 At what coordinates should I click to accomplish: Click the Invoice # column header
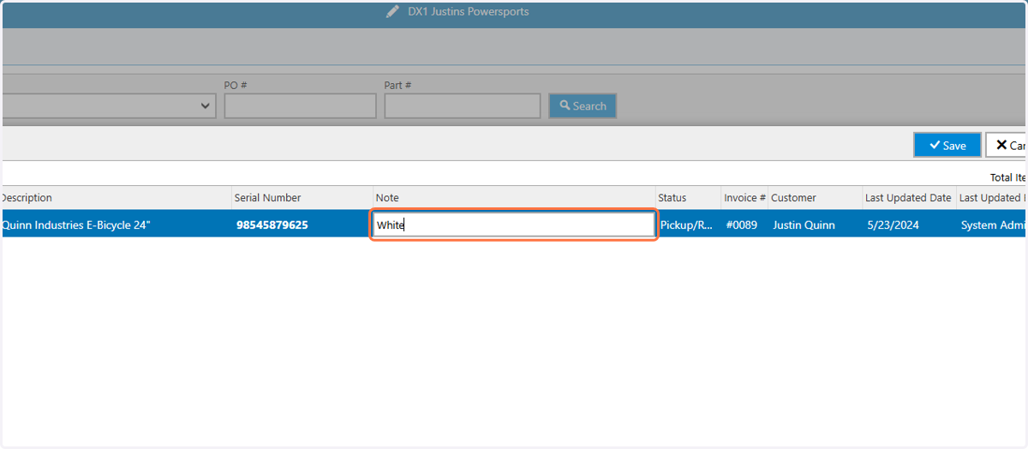pyautogui.click(x=744, y=198)
